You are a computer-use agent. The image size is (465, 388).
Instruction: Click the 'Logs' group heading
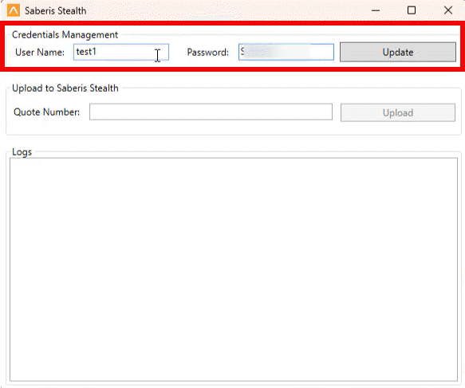tap(22, 152)
